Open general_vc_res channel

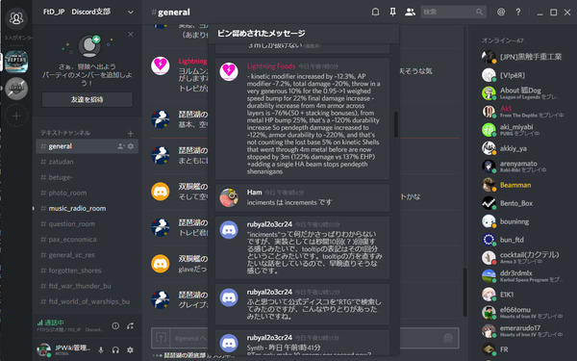[x=87, y=255]
